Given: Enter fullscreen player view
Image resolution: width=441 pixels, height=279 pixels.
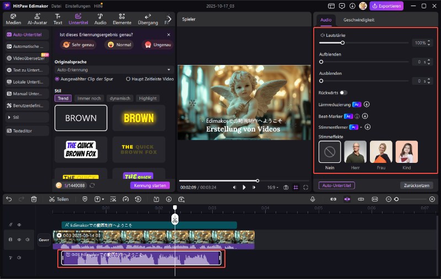Looking at the screenshot, I should pos(306,187).
